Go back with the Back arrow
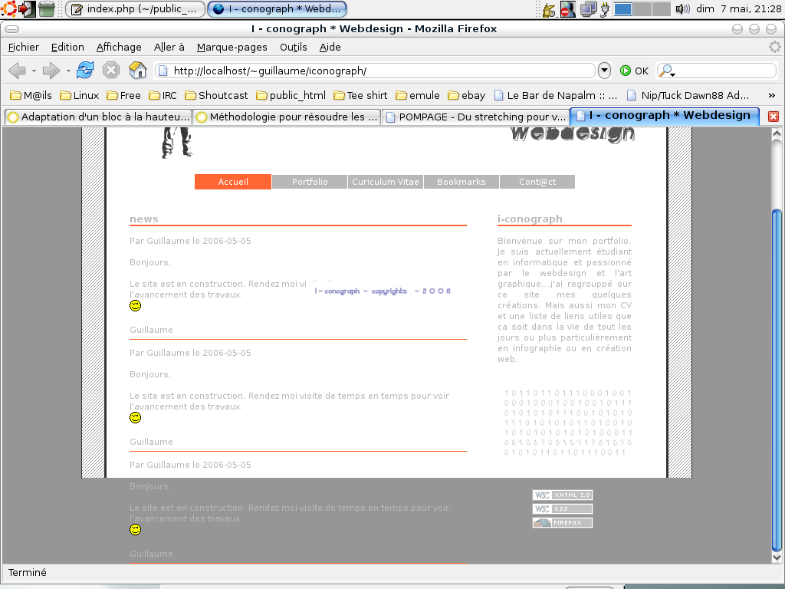Viewport: 785px width, 589px height. pyautogui.click(x=17, y=71)
